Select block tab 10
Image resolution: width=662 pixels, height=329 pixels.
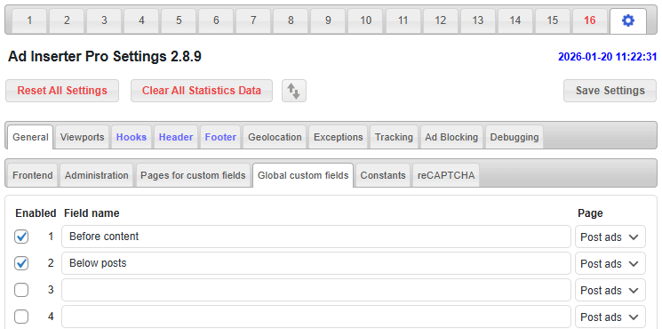coord(365,20)
